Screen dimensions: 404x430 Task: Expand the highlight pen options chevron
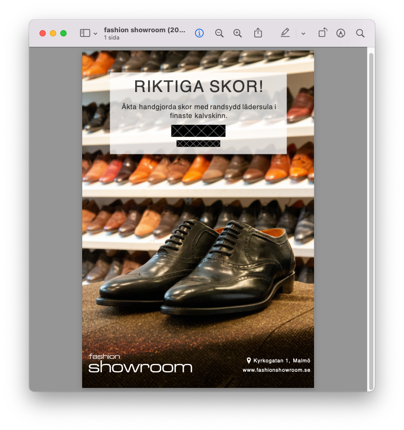click(x=303, y=34)
